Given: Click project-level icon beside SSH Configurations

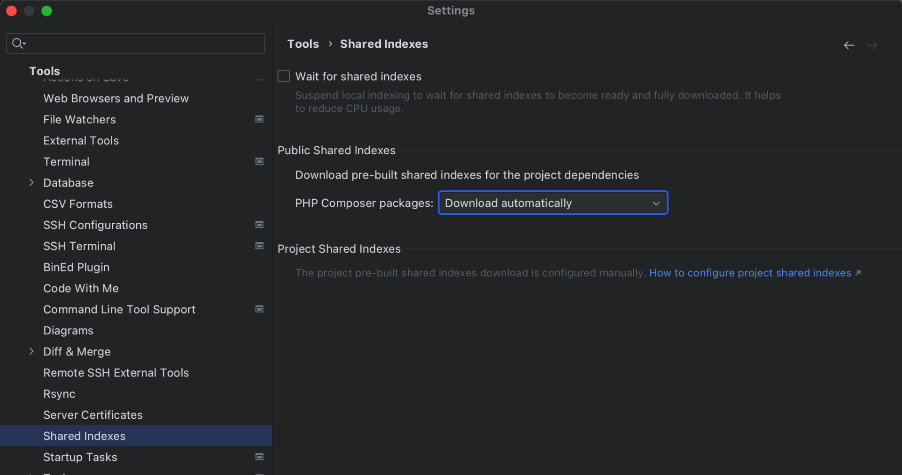Looking at the screenshot, I should tap(259, 225).
